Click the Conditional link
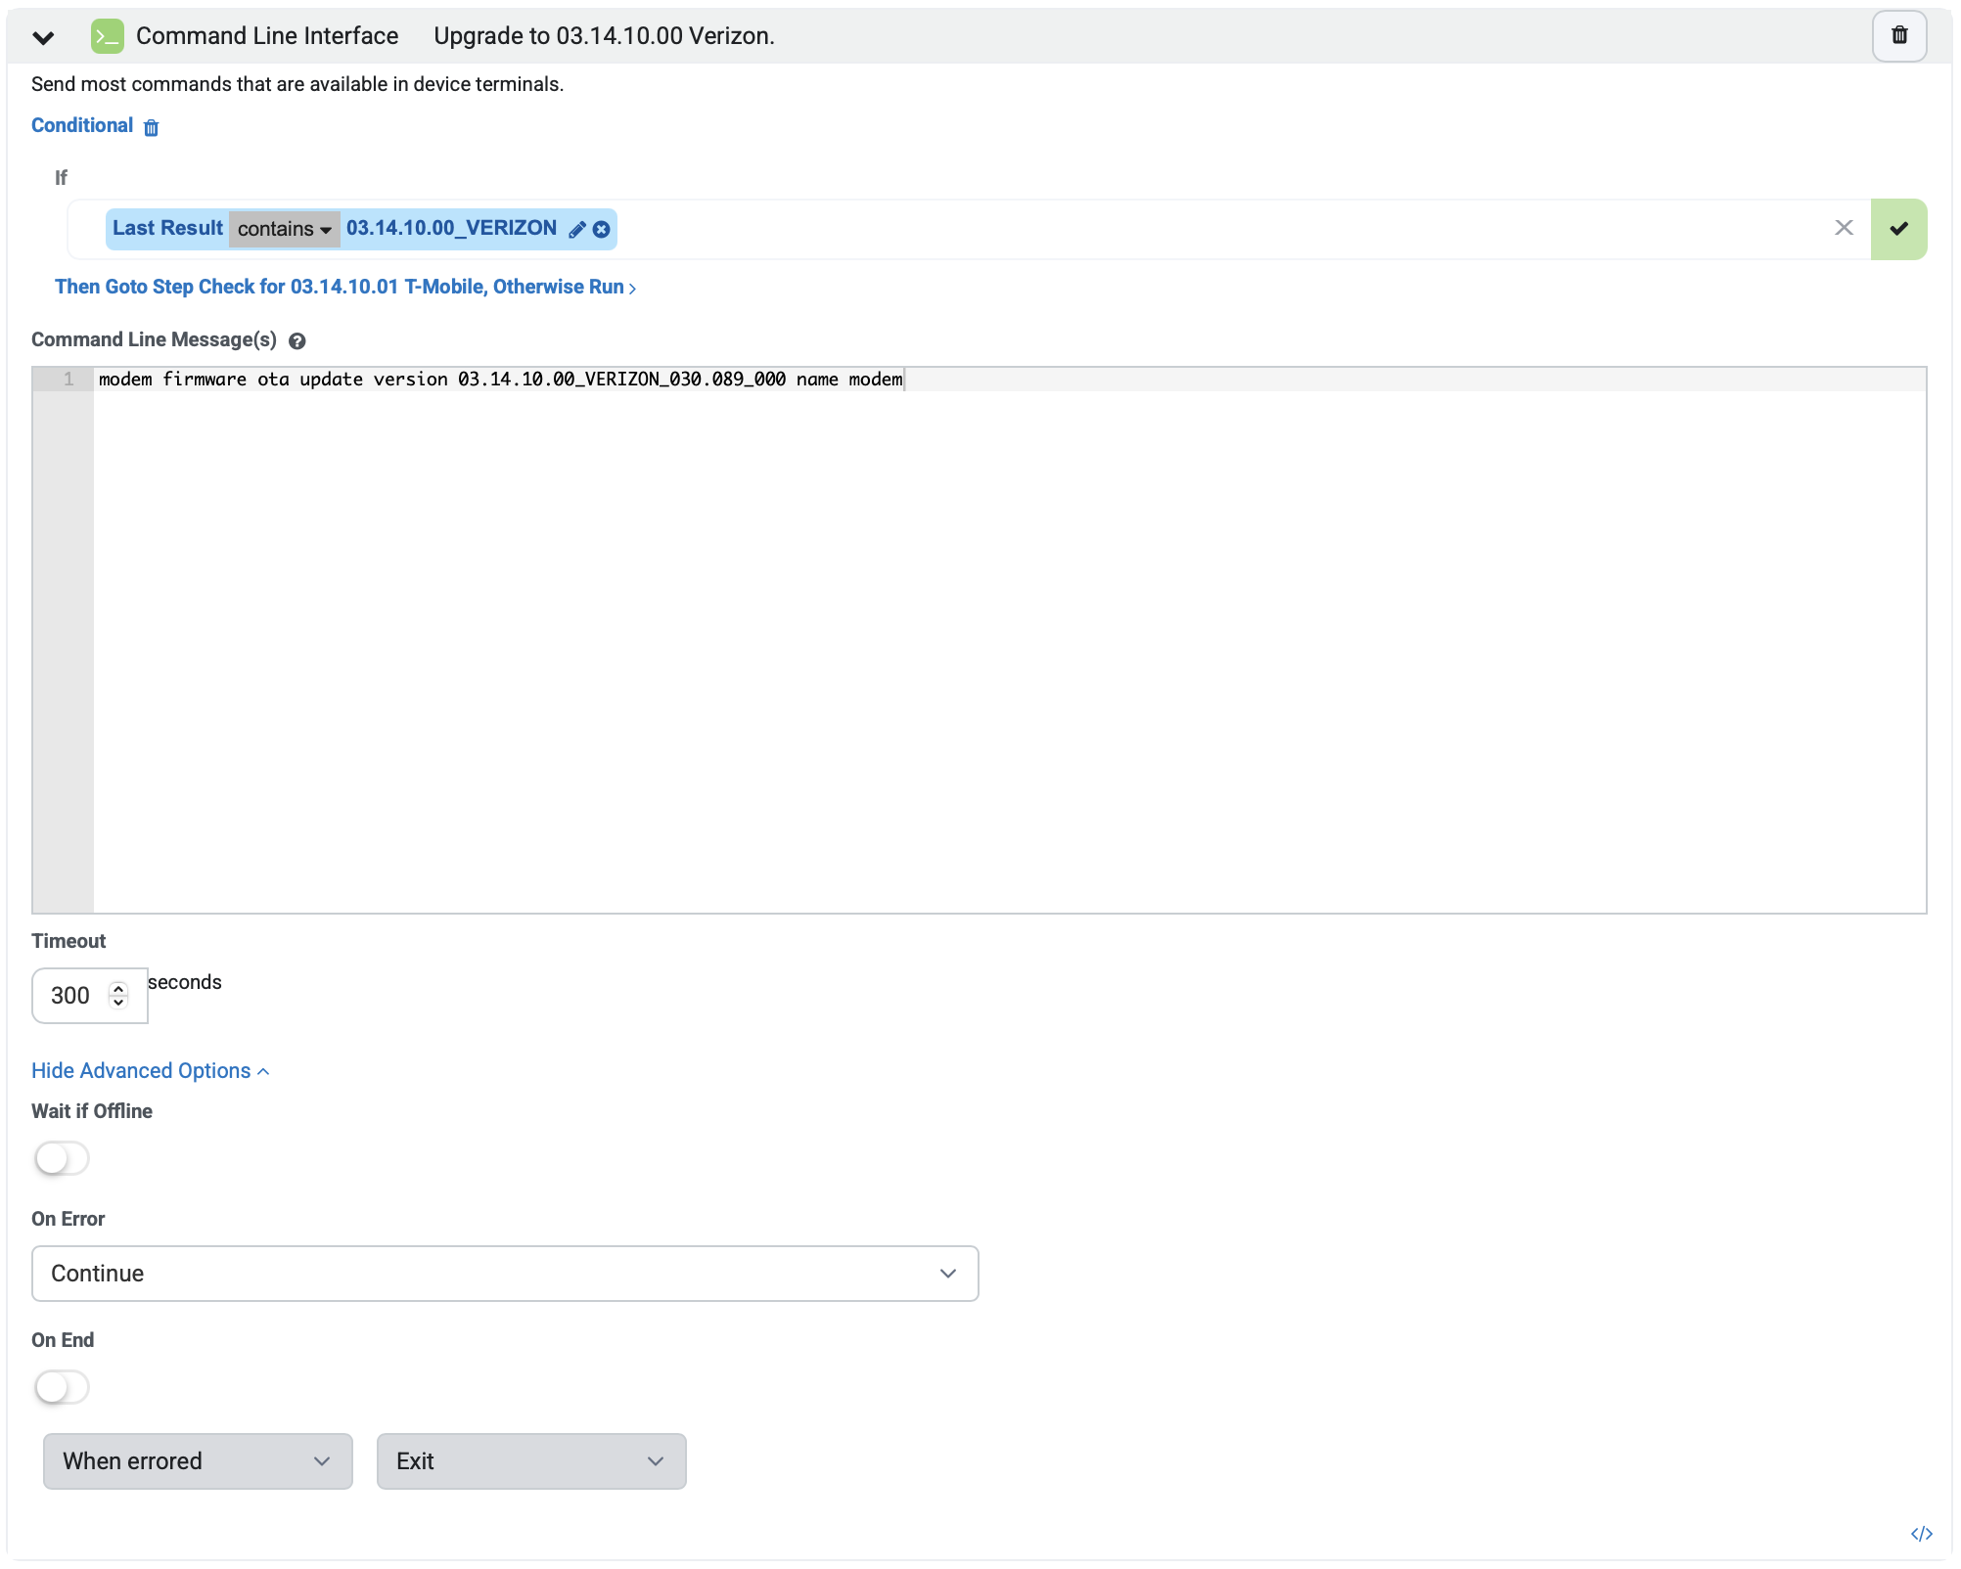 (82, 125)
